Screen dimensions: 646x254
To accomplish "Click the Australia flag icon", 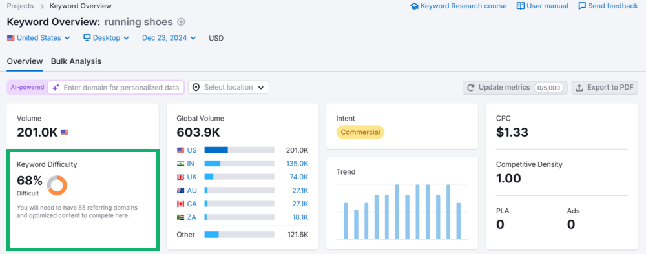I will coord(180,190).
